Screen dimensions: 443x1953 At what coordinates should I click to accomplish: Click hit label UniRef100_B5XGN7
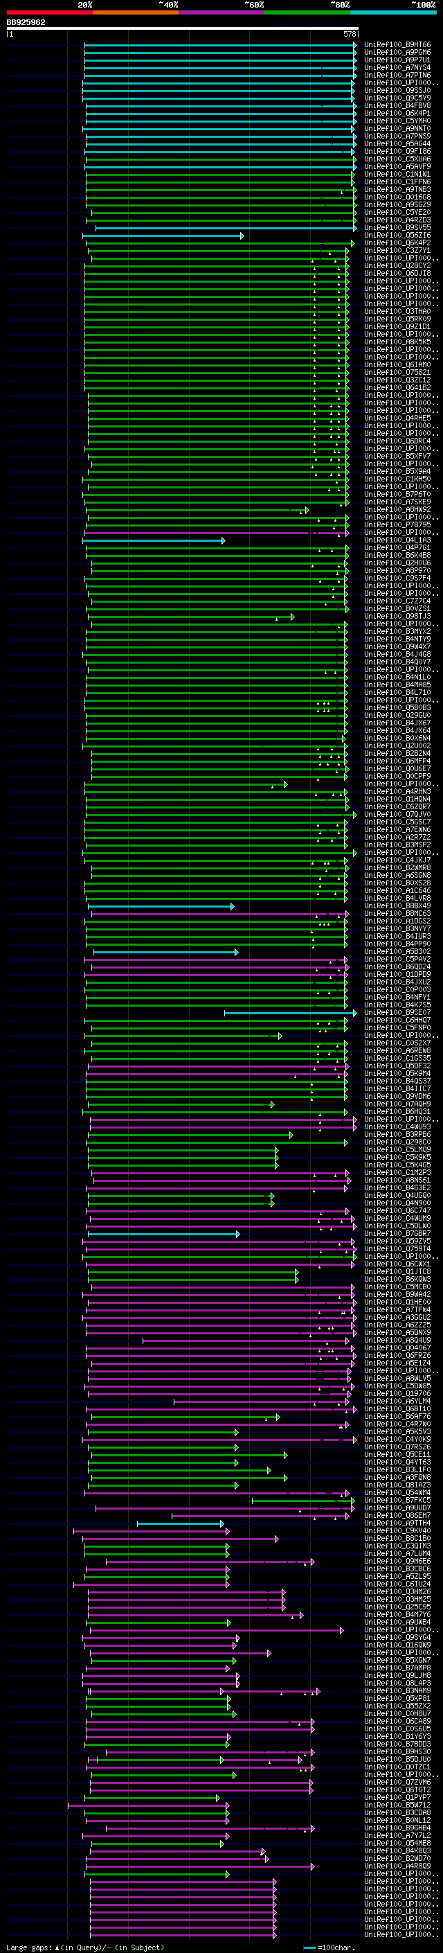click(x=397, y=1659)
